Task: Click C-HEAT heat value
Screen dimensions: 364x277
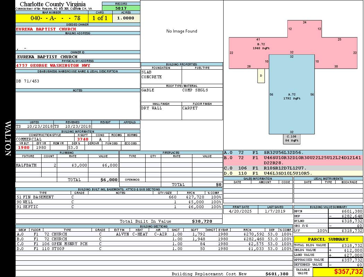Action: (140, 234)
